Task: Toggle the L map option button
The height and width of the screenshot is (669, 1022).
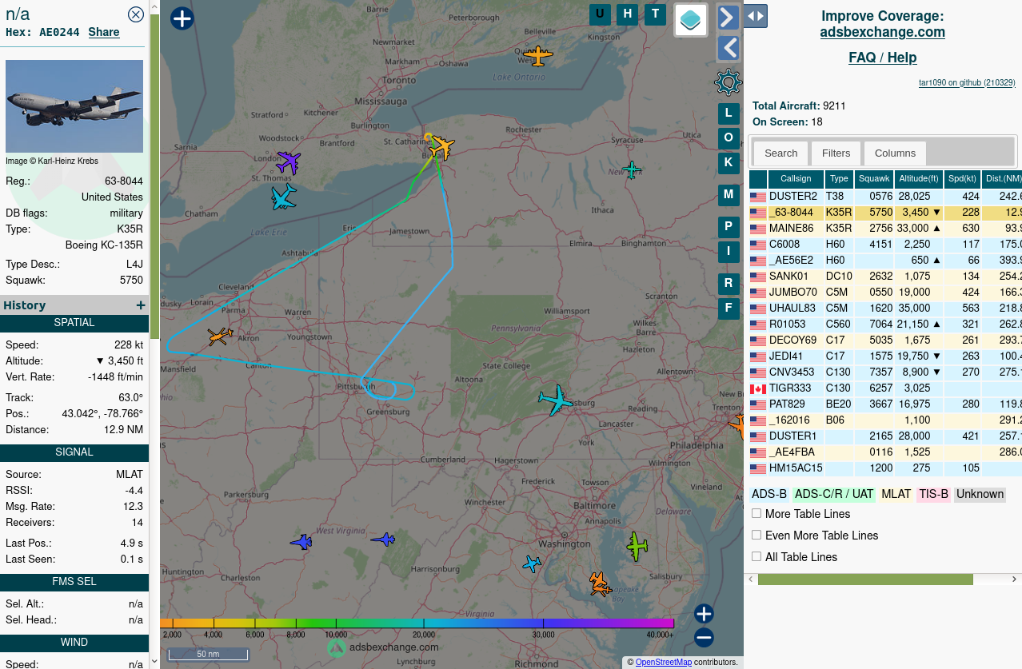Action: click(x=729, y=113)
